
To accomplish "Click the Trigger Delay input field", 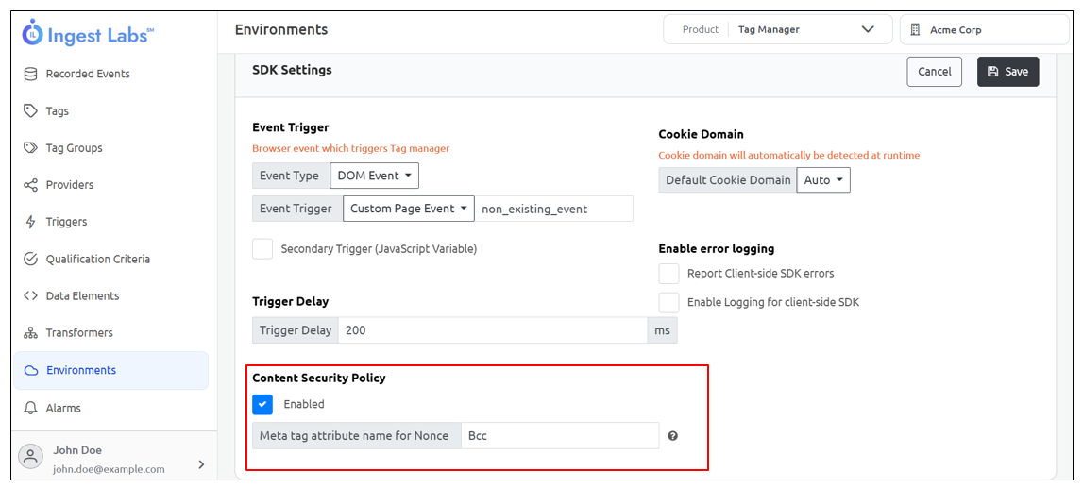I will pos(492,330).
